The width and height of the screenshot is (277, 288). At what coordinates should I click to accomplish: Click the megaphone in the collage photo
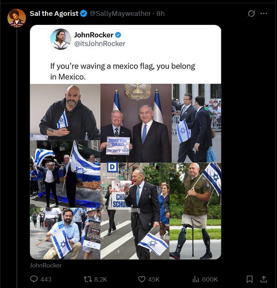(121, 184)
